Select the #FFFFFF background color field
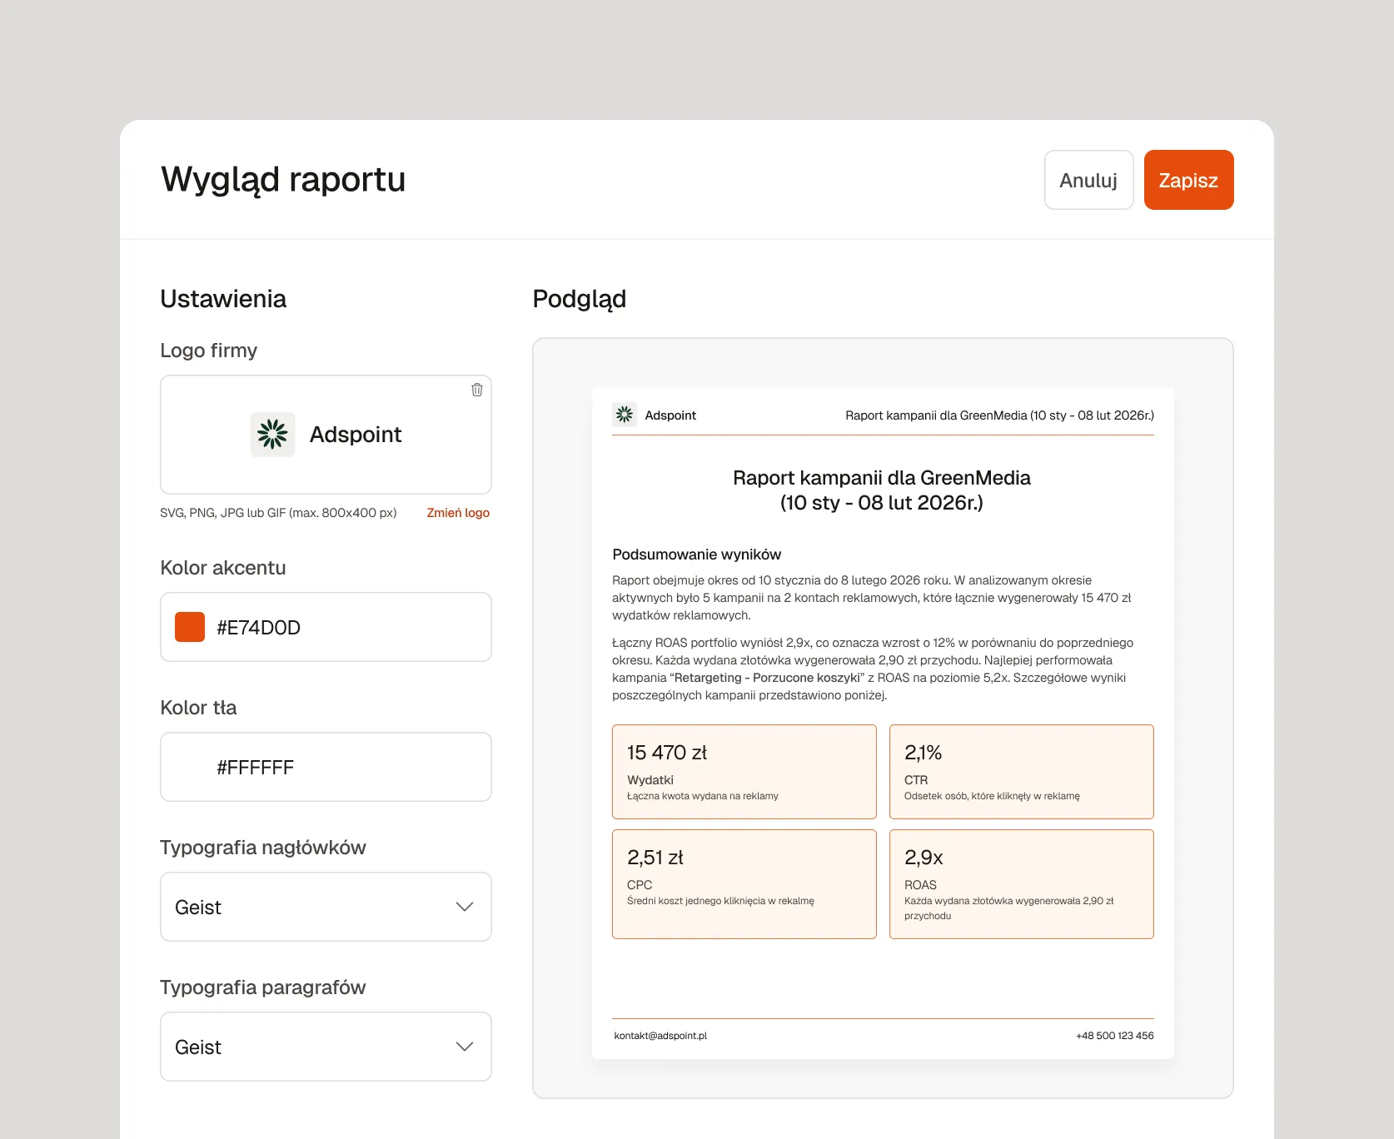This screenshot has width=1394, height=1139. coord(325,766)
